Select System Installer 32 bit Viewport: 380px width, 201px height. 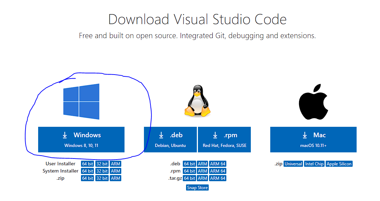[x=102, y=171]
